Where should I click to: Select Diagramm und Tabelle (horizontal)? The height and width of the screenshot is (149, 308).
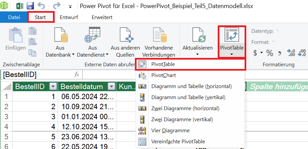[x=190, y=86]
